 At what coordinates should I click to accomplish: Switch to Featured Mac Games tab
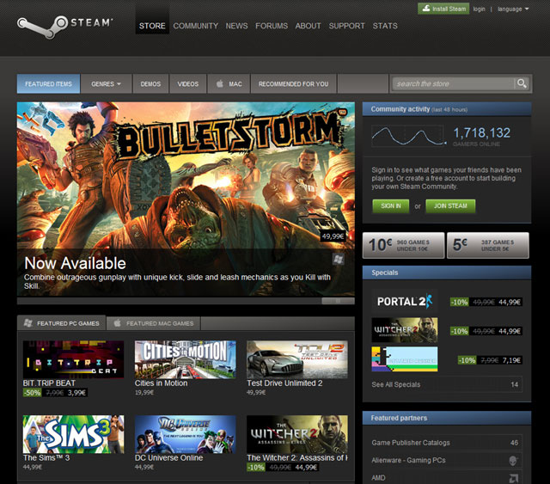[x=153, y=323]
